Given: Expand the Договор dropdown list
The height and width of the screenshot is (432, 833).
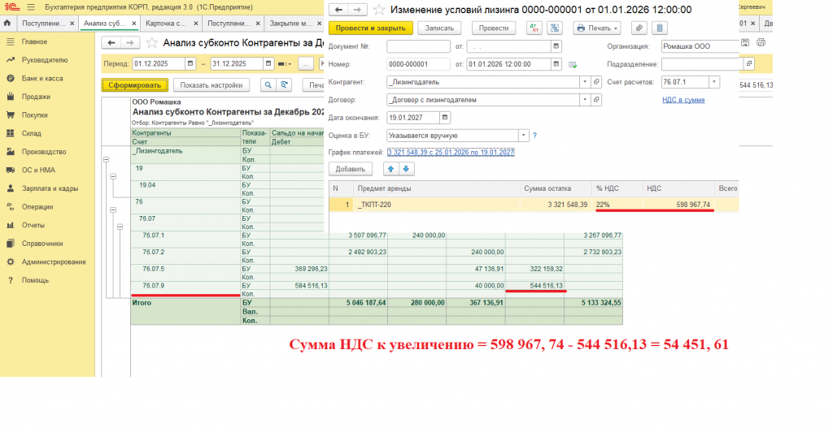Looking at the screenshot, I should click(585, 100).
